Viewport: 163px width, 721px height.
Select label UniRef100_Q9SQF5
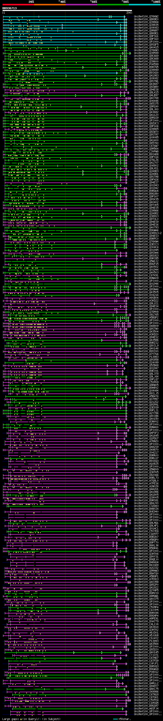coord(146,45)
